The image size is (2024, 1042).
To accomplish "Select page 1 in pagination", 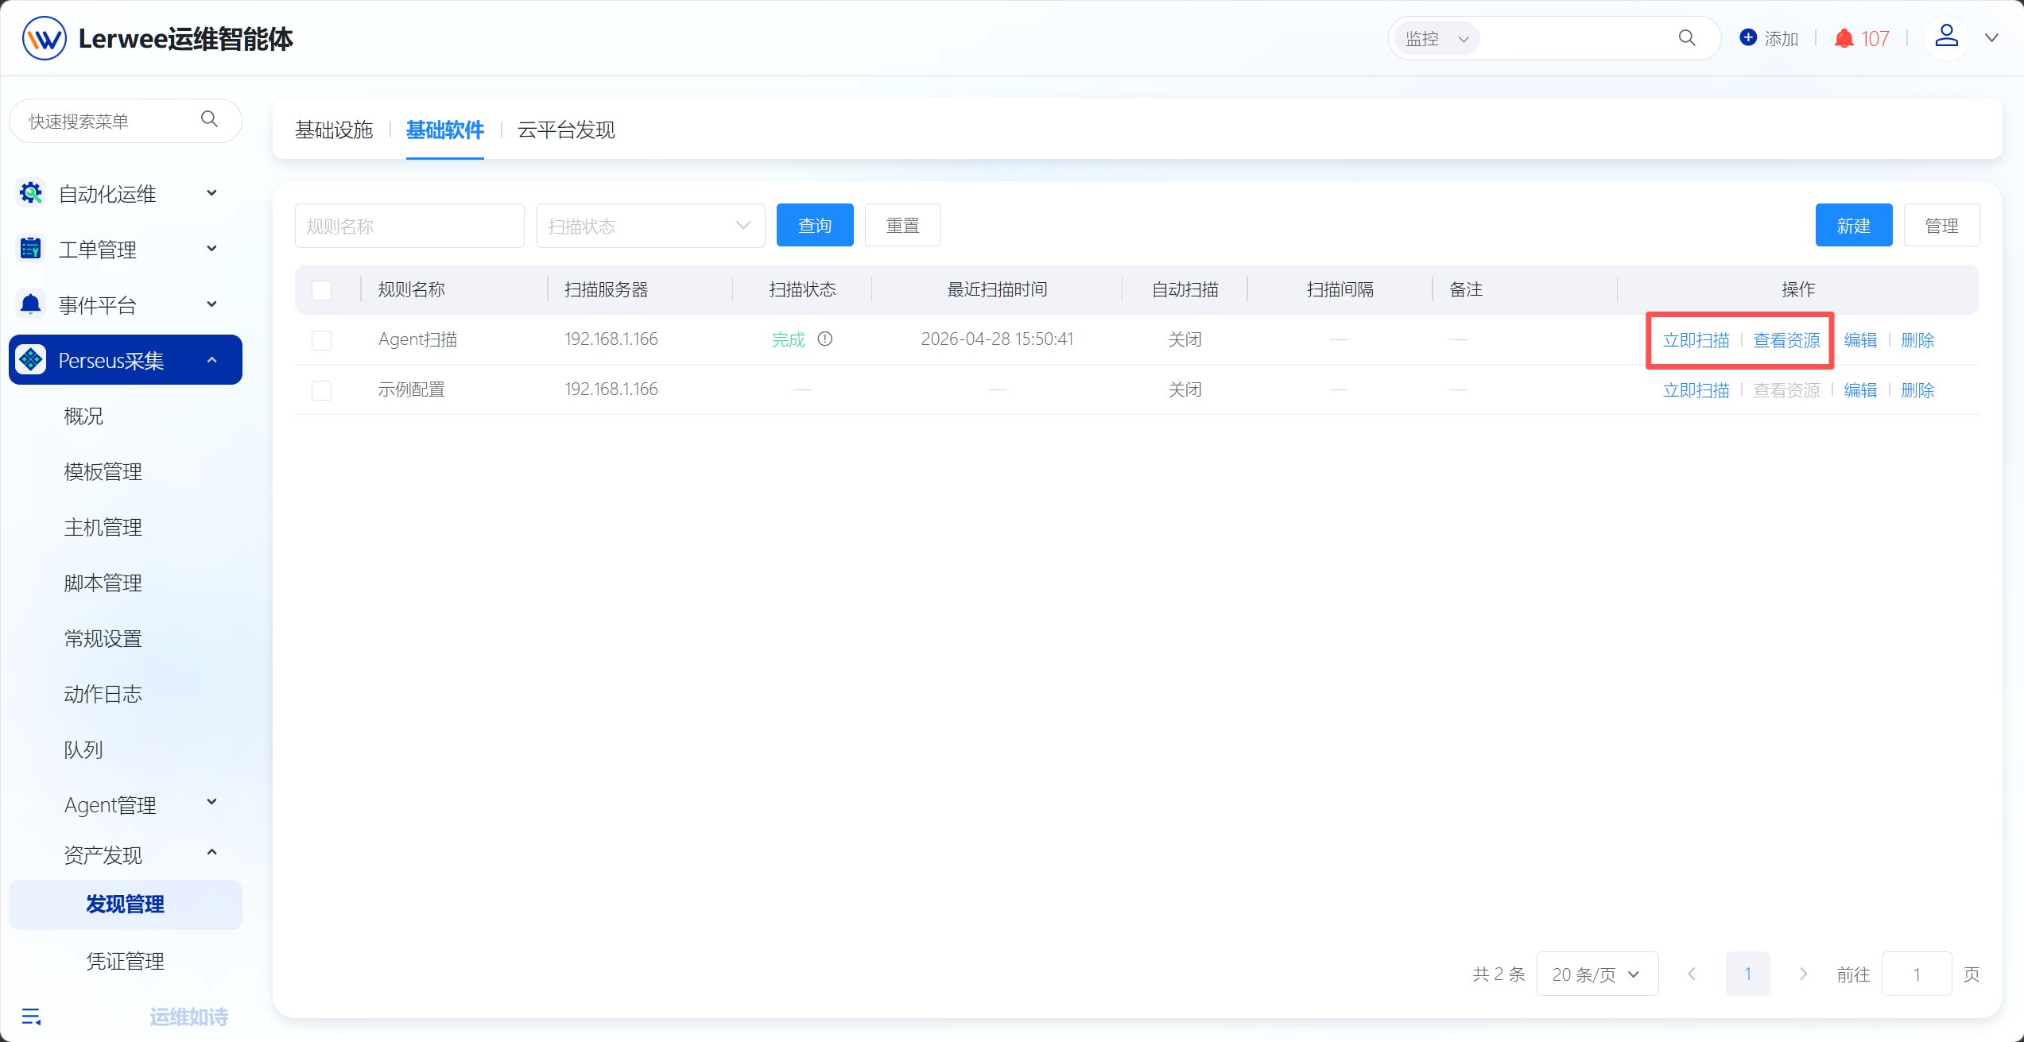I will pyautogui.click(x=1747, y=974).
